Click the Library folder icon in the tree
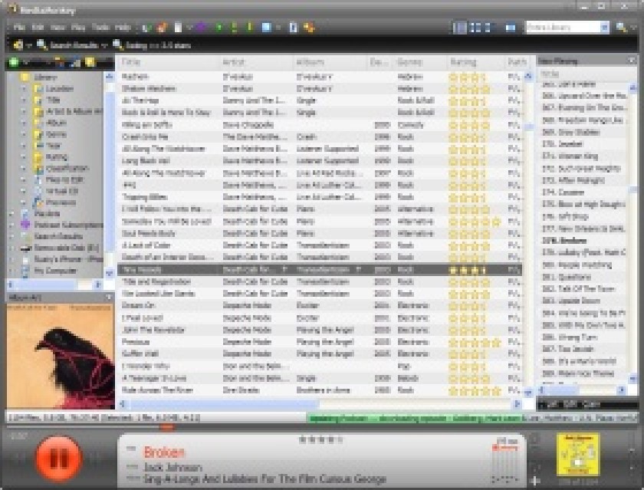The image size is (644, 490). coord(25,77)
